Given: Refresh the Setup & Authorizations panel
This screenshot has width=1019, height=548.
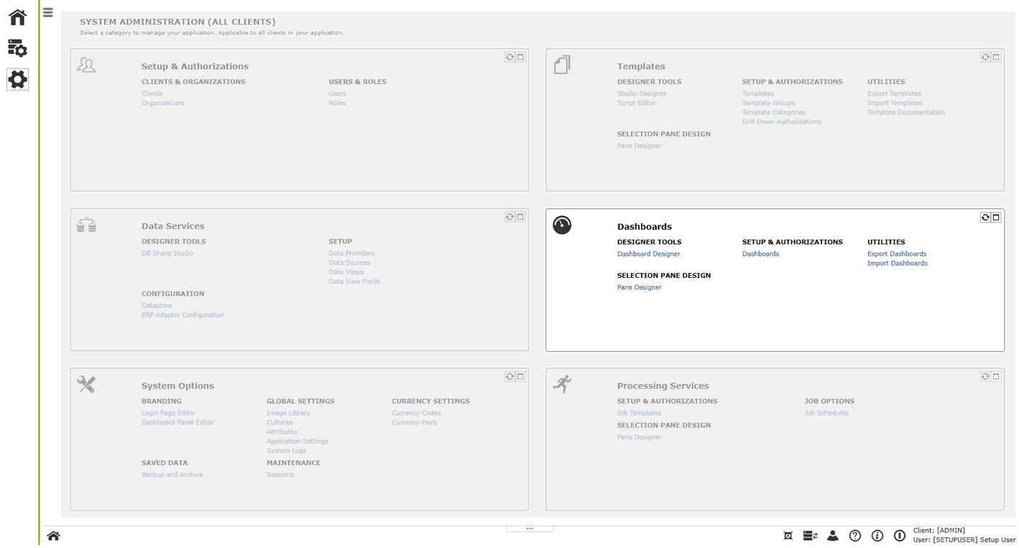Looking at the screenshot, I should coord(509,57).
